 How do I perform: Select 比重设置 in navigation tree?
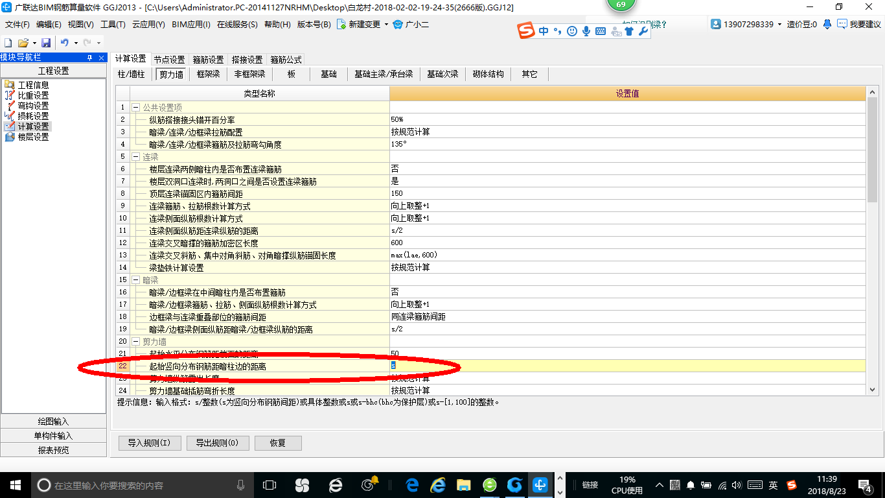(x=33, y=95)
